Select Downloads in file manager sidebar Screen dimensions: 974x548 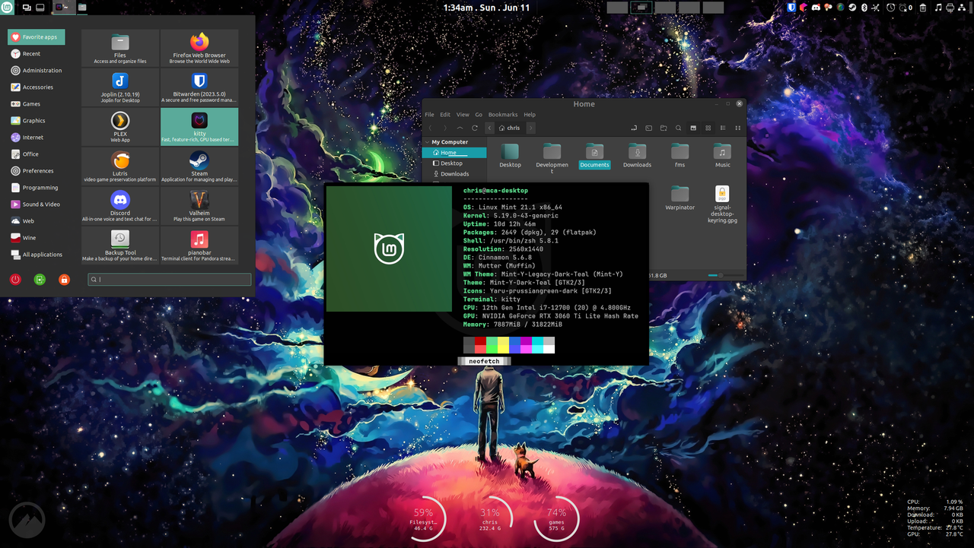(454, 174)
